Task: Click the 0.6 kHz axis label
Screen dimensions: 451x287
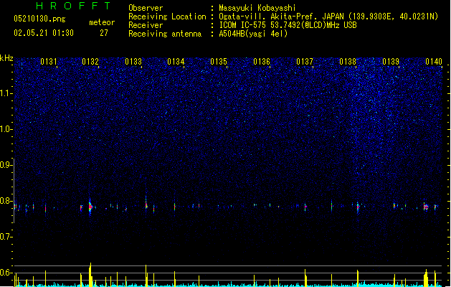Action: pyautogui.click(x=6, y=273)
